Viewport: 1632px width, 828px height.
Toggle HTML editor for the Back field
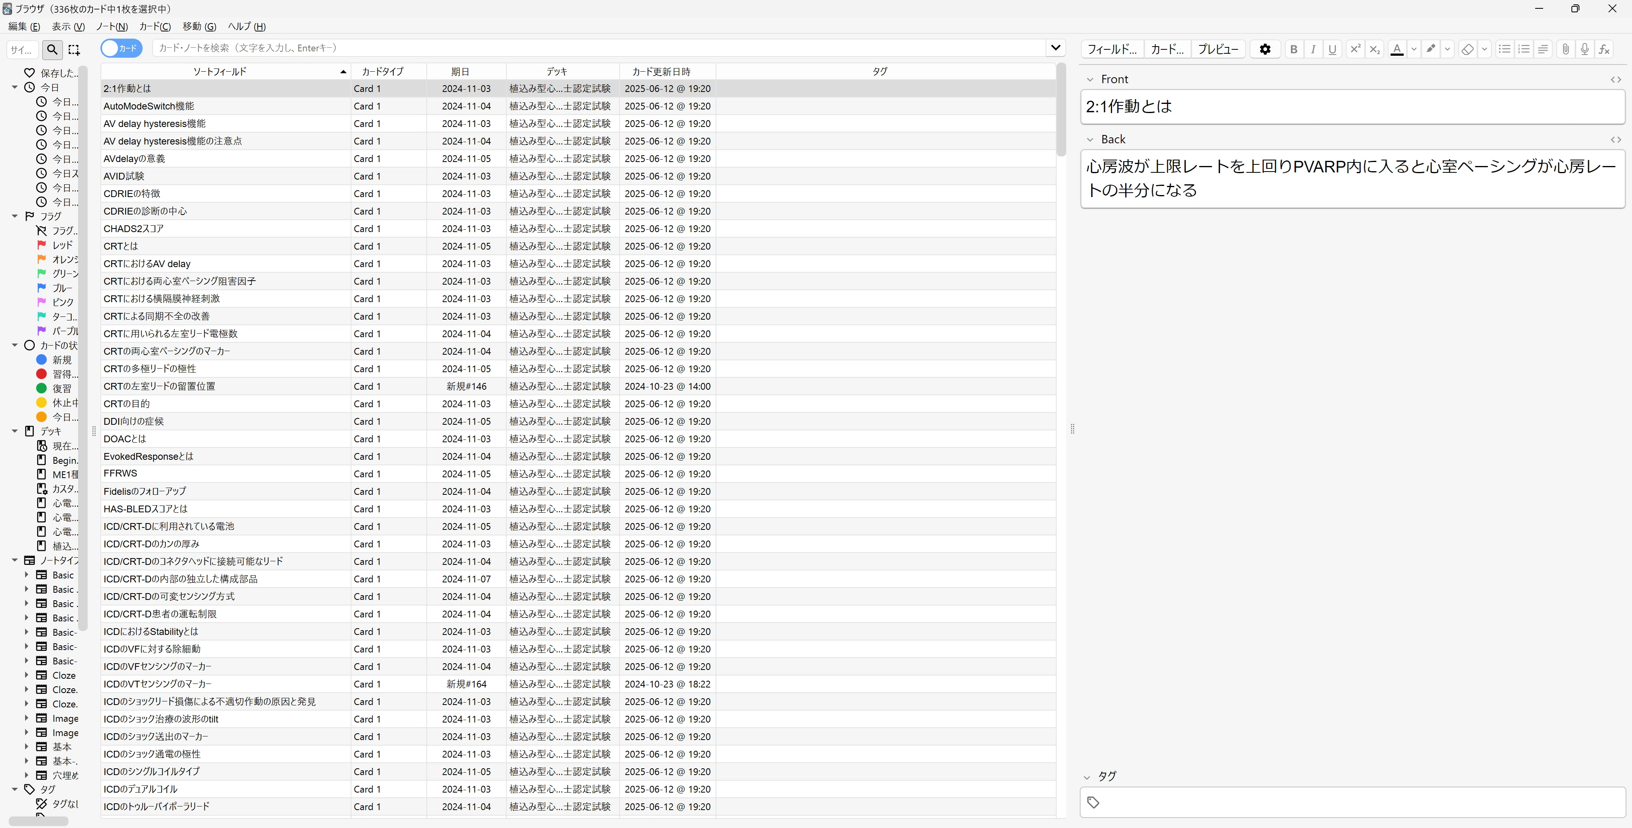tap(1616, 139)
